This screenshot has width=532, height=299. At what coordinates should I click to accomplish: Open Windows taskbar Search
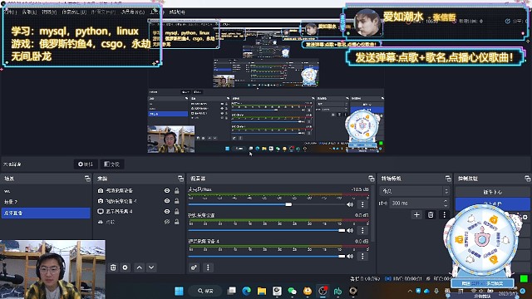[x=206, y=291]
